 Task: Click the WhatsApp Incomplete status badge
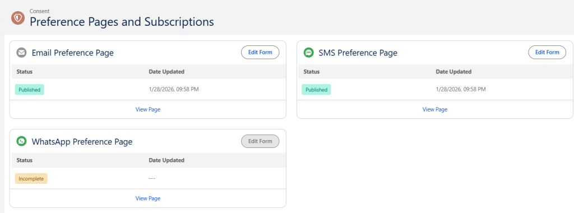[31, 179]
